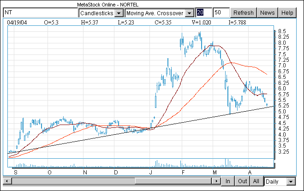Click the open price readout O=5.3
Screen dimensions: 304x191
(x=51, y=23)
